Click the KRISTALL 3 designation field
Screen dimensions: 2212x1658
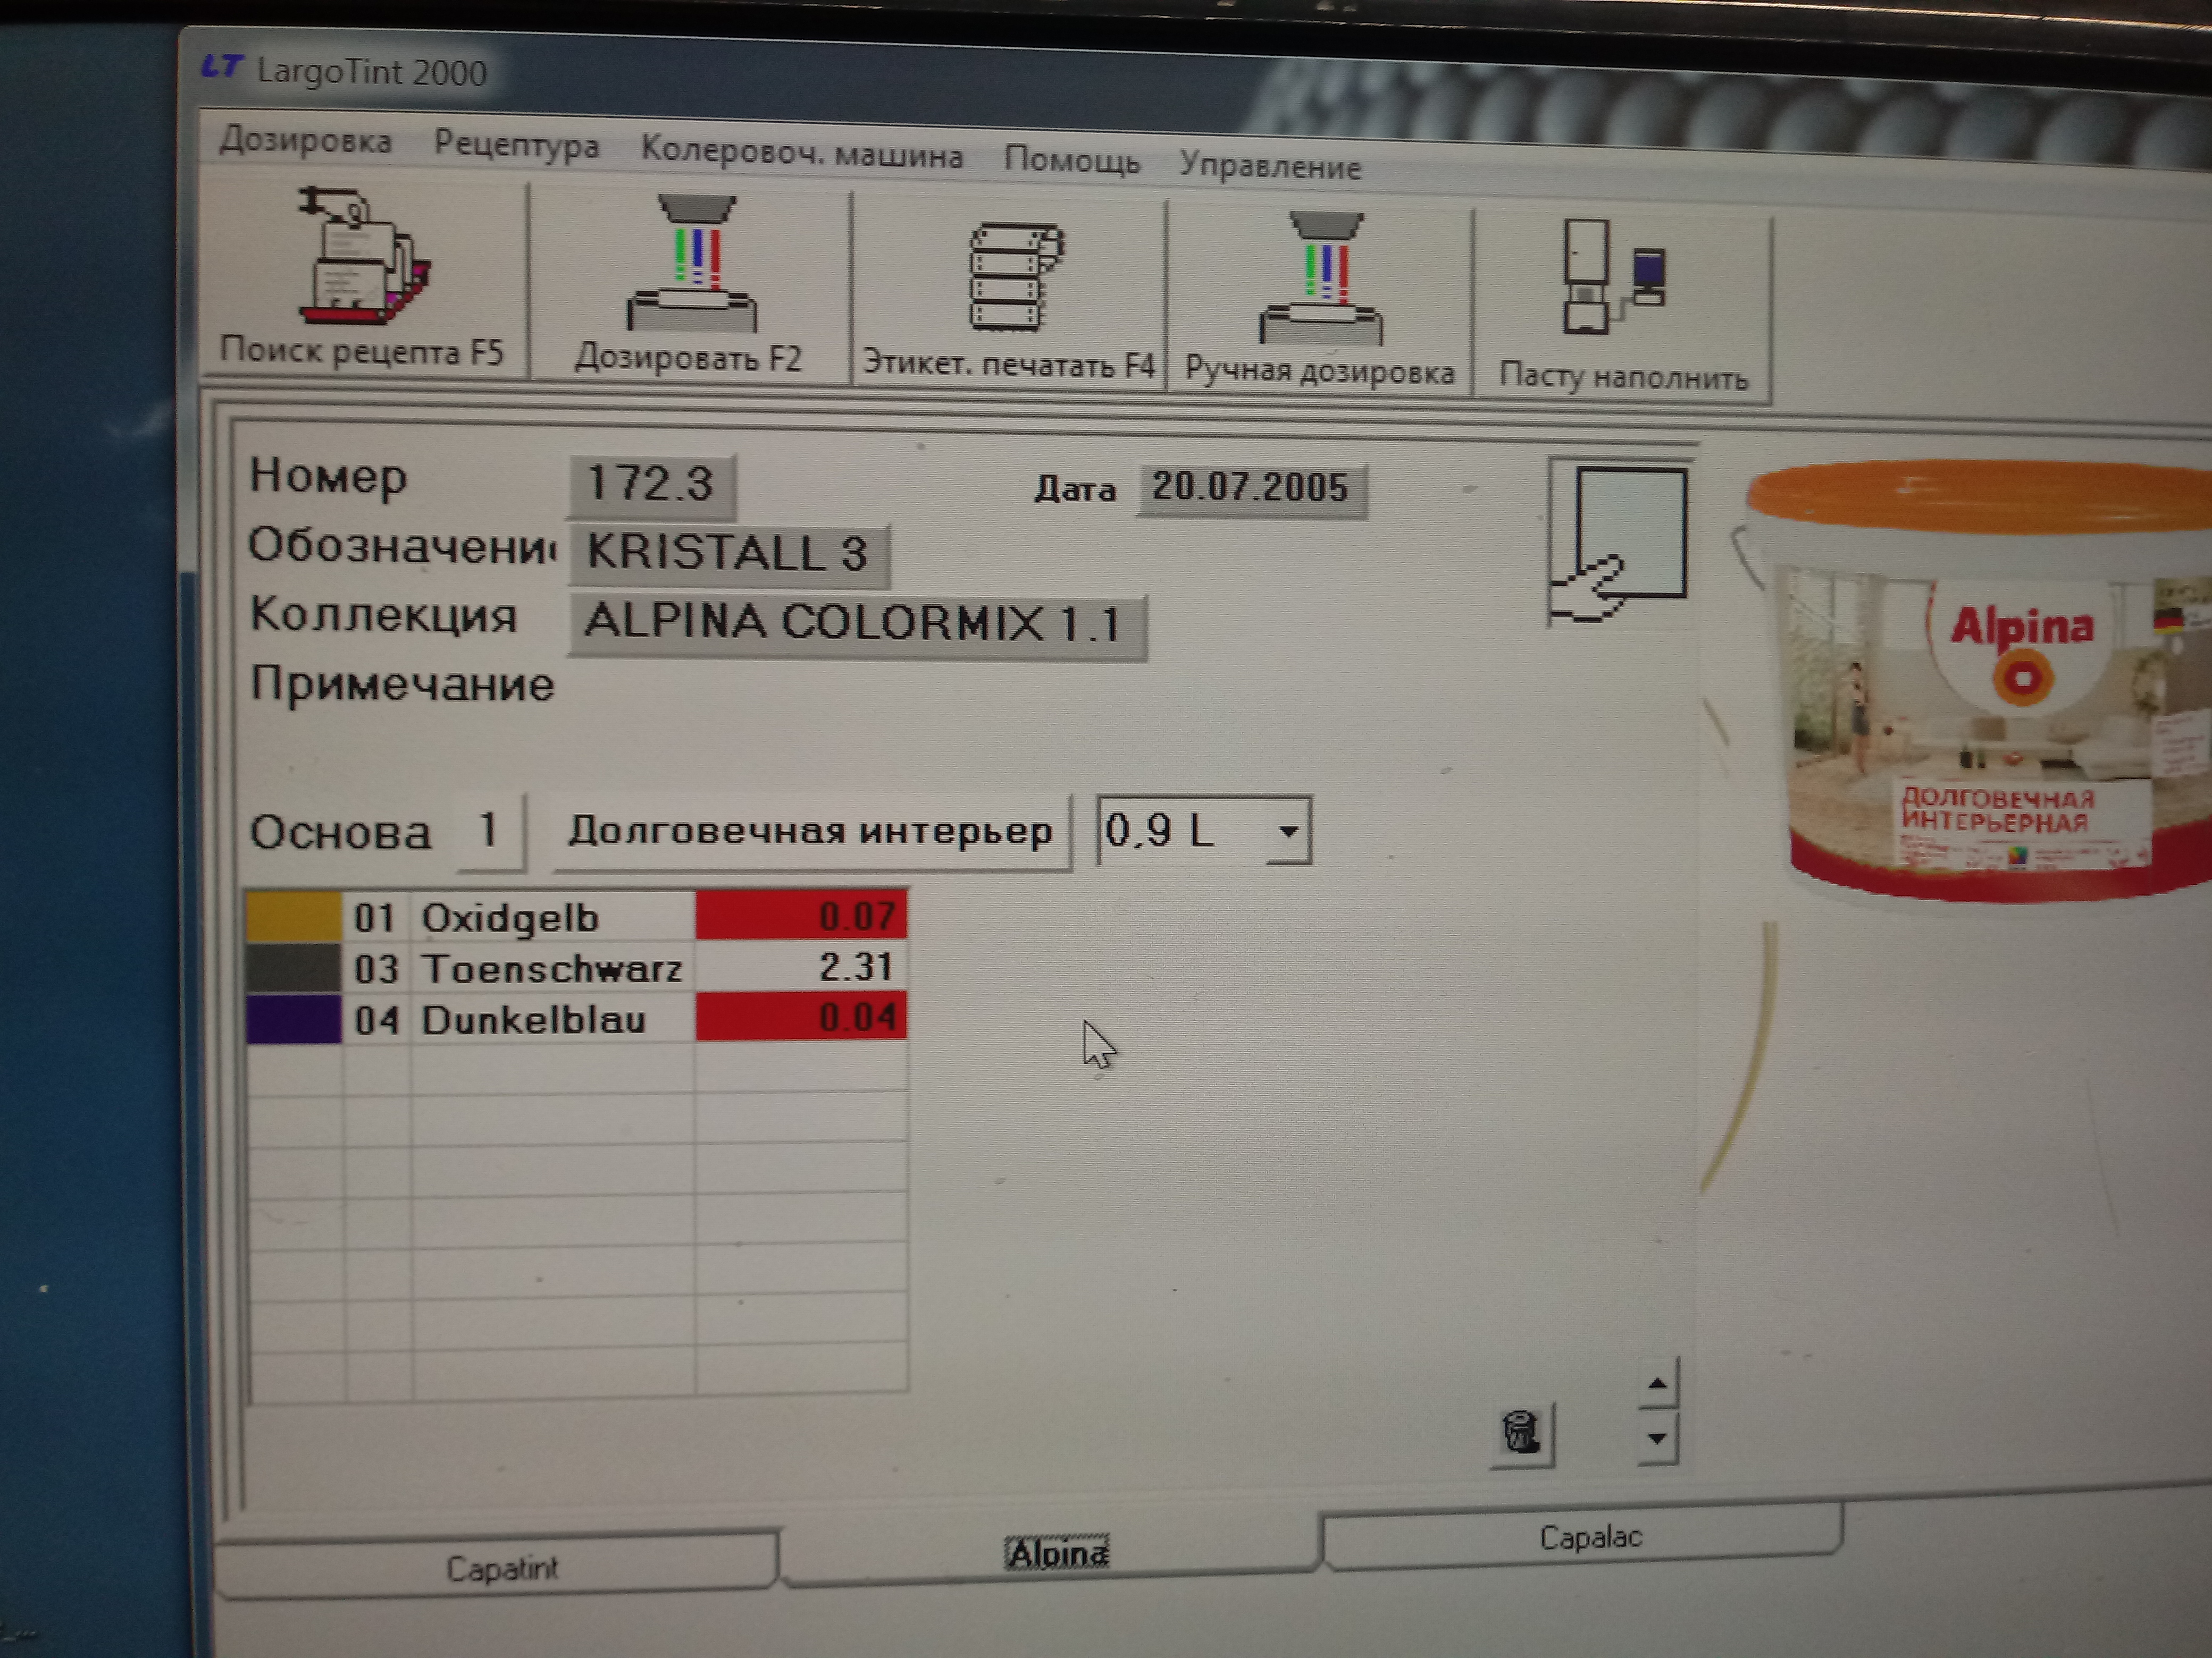click(728, 554)
